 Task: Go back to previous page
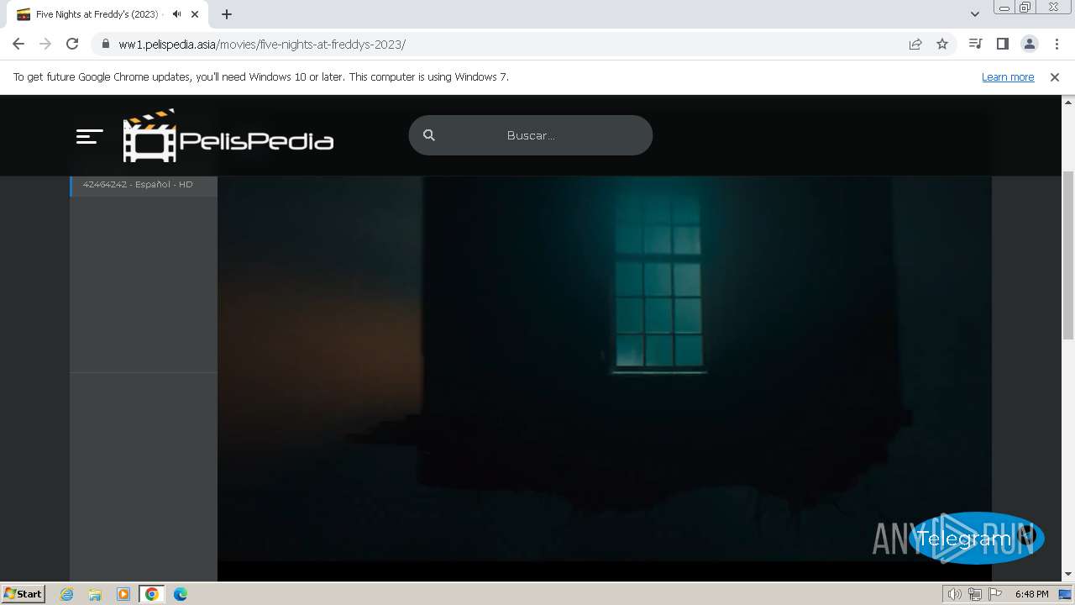pos(18,45)
